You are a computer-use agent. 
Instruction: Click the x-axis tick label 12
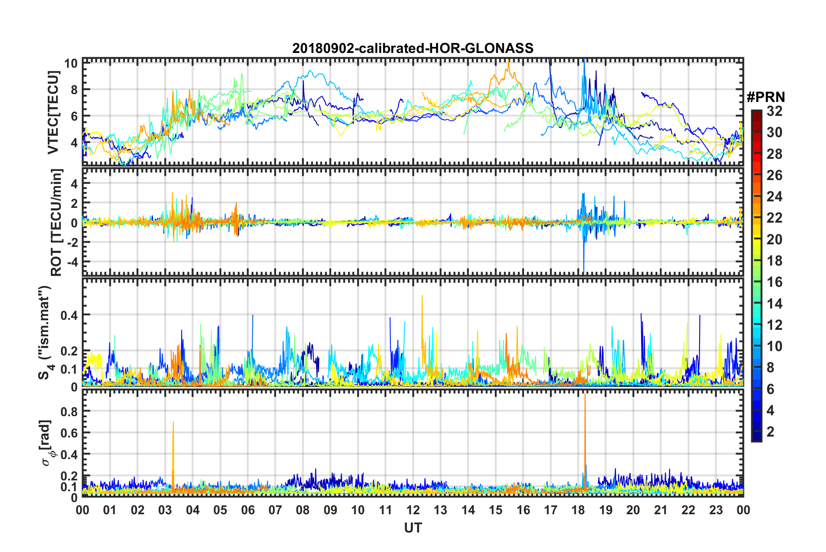(413, 510)
